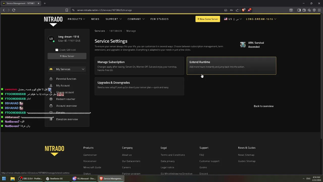Image resolution: width=323 pixels, height=182 pixels.
Task: Open the Leo AI sparkle icon
Action: (x=309, y=10)
